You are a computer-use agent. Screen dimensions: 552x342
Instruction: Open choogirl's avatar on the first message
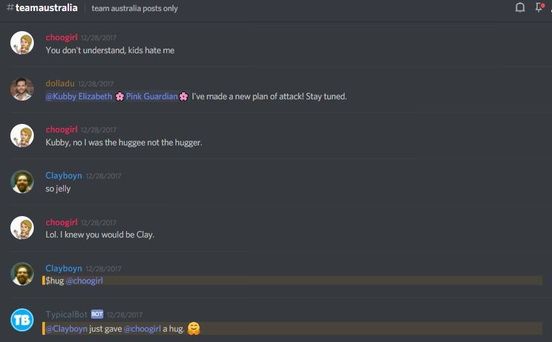click(22, 43)
